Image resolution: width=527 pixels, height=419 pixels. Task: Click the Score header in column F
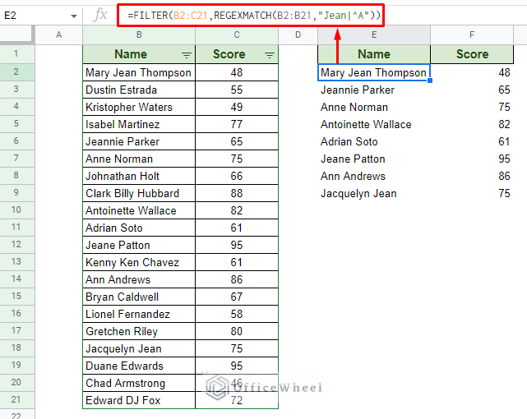point(472,54)
